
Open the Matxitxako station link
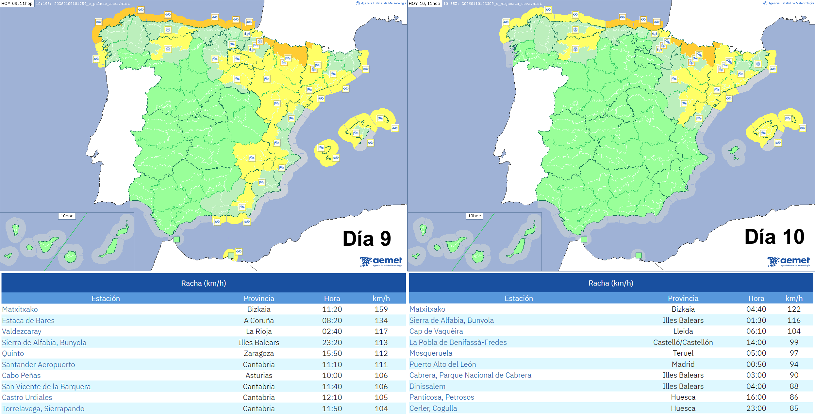click(20, 309)
